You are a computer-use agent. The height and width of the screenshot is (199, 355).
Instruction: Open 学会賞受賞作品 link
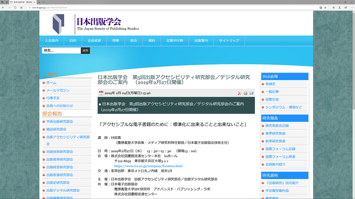click(277, 191)
